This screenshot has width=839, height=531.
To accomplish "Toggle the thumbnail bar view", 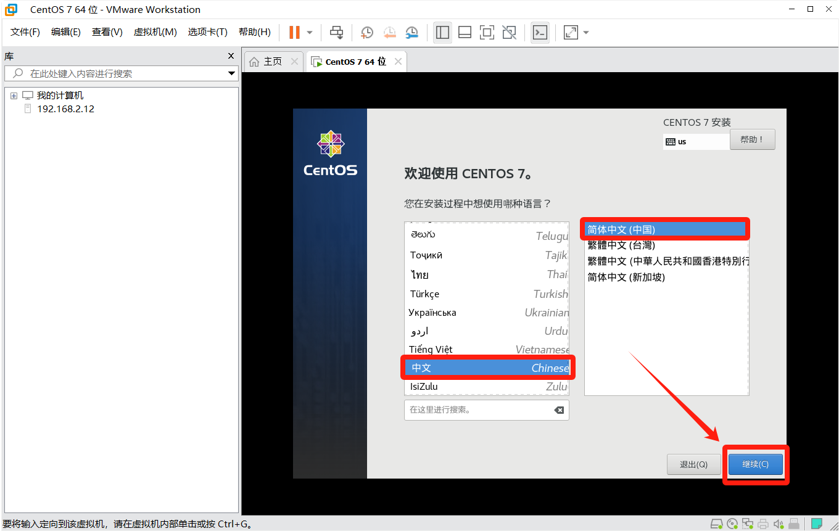I will (465, 32).
